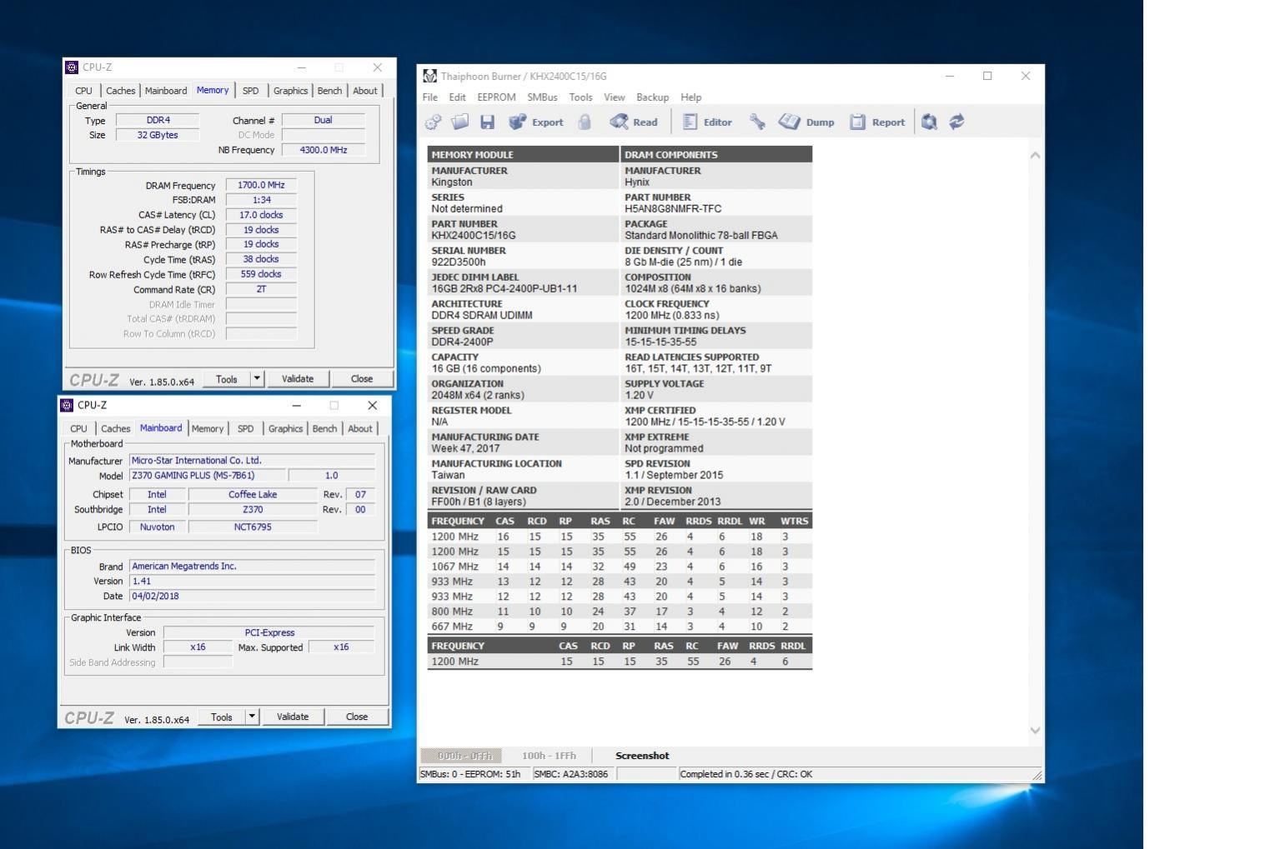Open the Tools menu in Thaiphoon Burner
The image size is (1280, 849).
[x=581, y=97]
